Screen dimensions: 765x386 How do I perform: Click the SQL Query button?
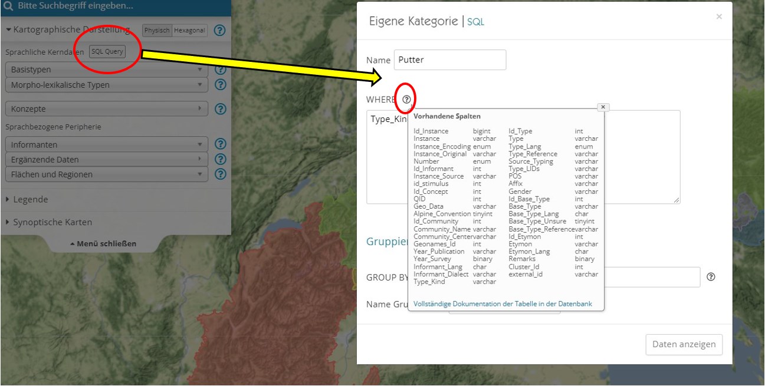pos(107,51)
